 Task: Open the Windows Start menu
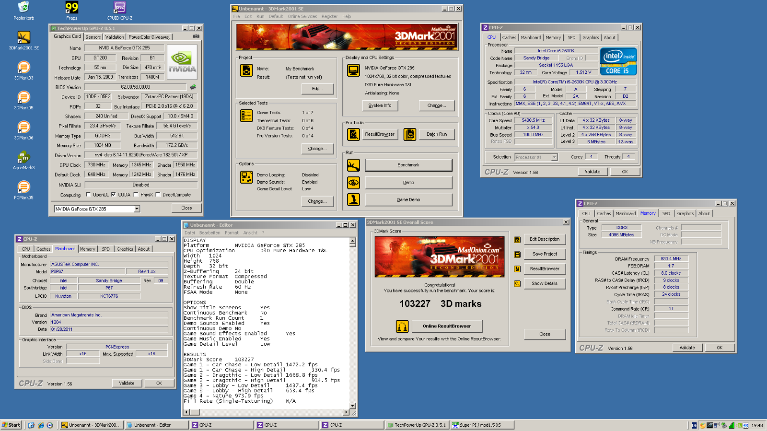11,425
